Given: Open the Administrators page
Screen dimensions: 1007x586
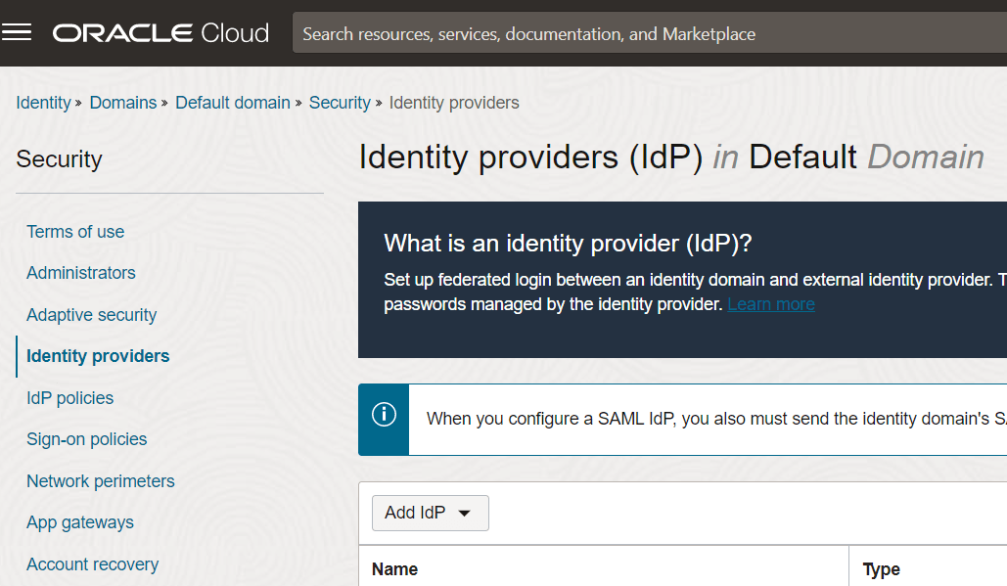Looking at the screenshot, I should click(80, 273).
